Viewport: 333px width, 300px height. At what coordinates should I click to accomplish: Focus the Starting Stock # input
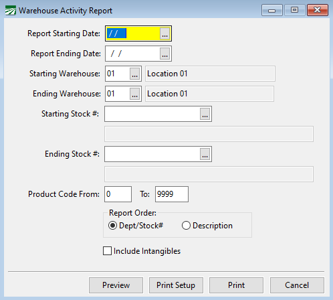point(152,114)
